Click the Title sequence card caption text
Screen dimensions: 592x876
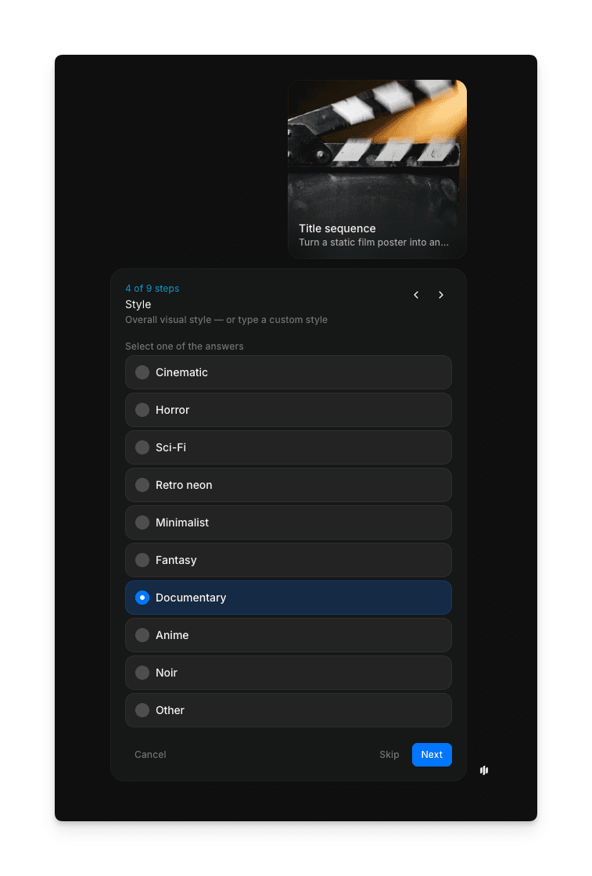click(x=338, y=228)
